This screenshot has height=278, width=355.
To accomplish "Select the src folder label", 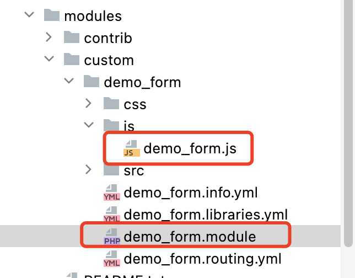I will click(134, 170).
